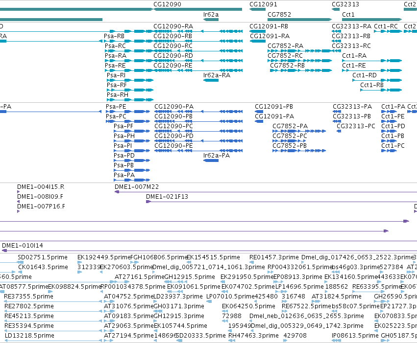
Task: Click protein label Psa-PE
Action: [116, 107]
